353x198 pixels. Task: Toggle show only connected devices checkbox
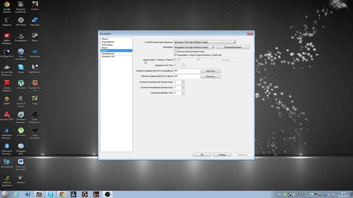tap(175, 55)
